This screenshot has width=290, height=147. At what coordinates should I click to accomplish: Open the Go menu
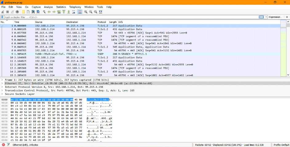[27, 7]
